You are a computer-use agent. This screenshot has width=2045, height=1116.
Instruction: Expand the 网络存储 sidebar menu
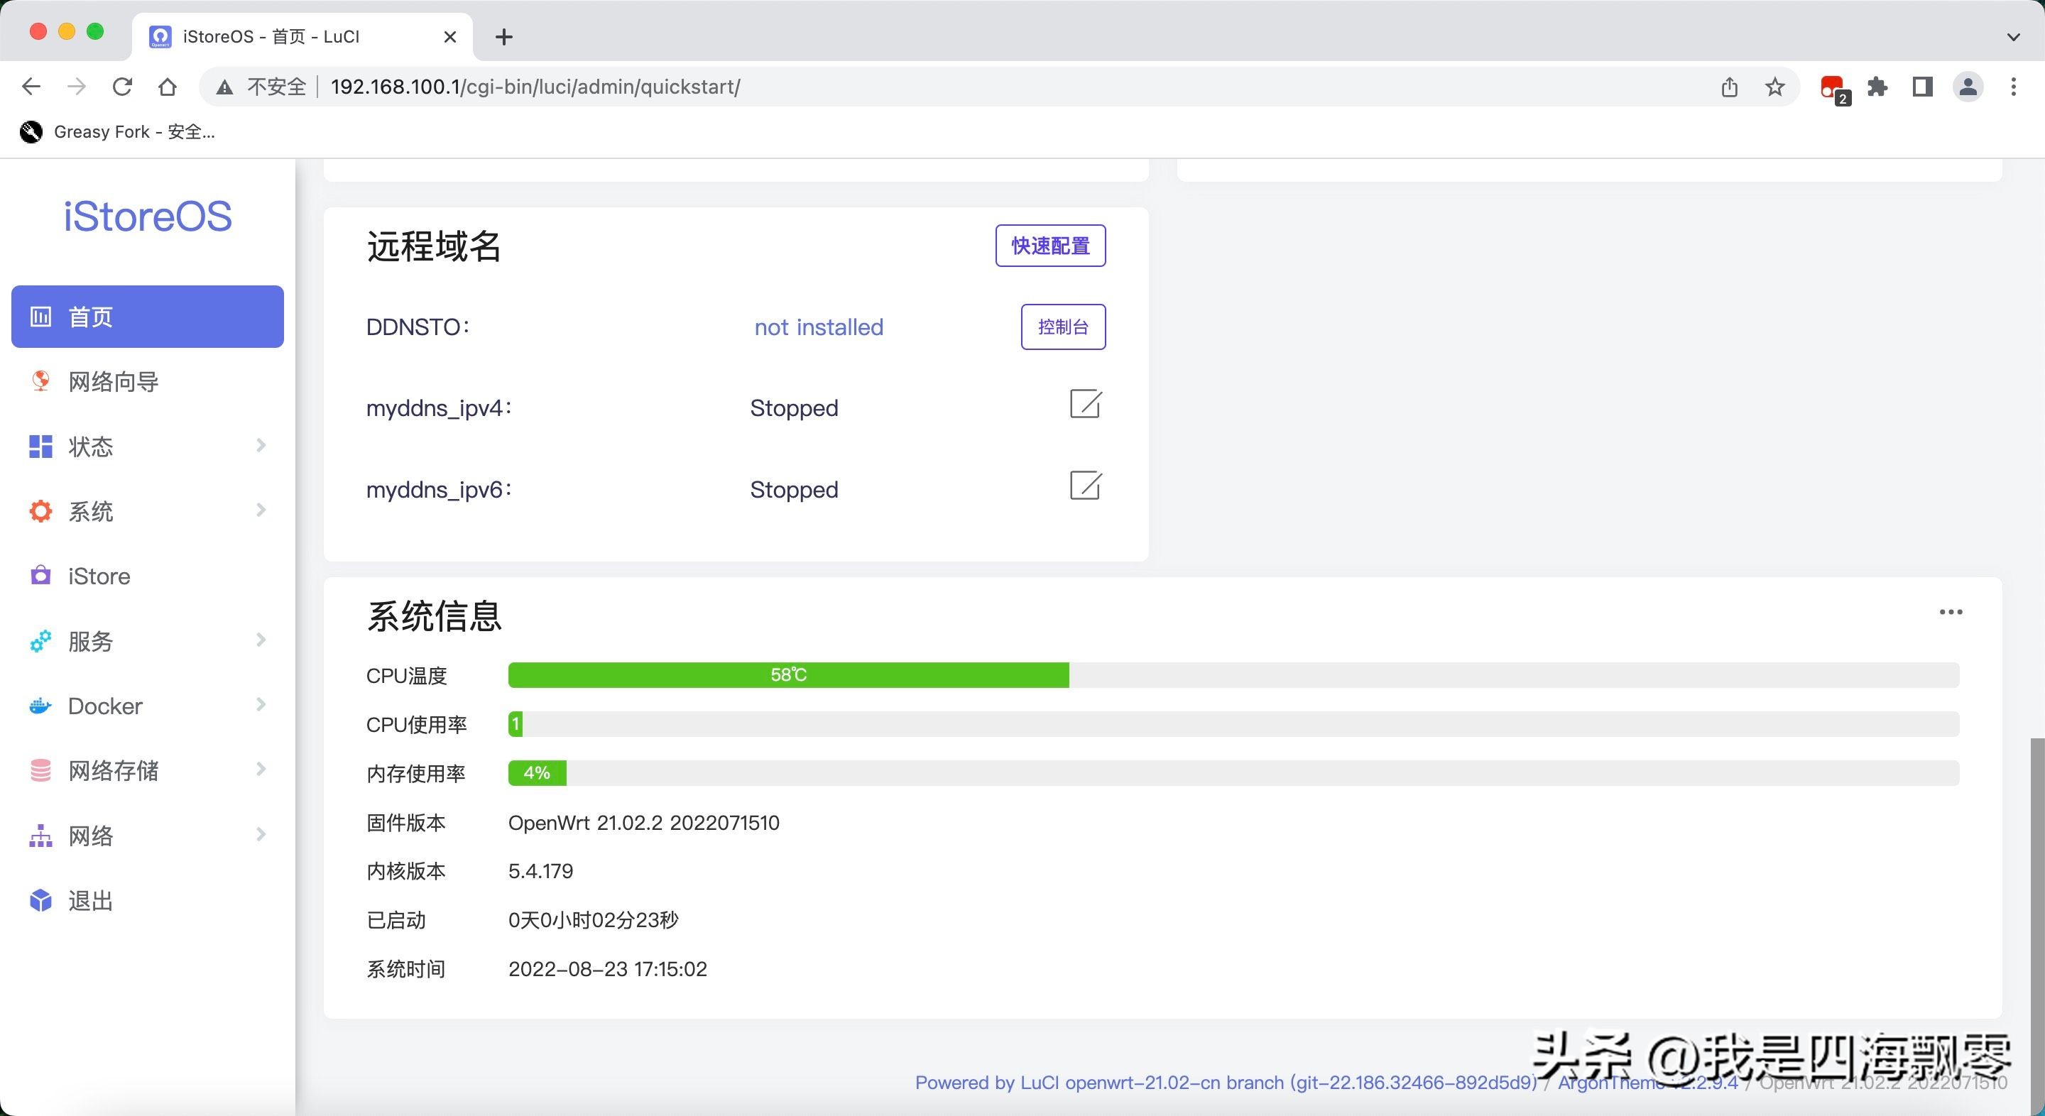click(x=148, y=770)
